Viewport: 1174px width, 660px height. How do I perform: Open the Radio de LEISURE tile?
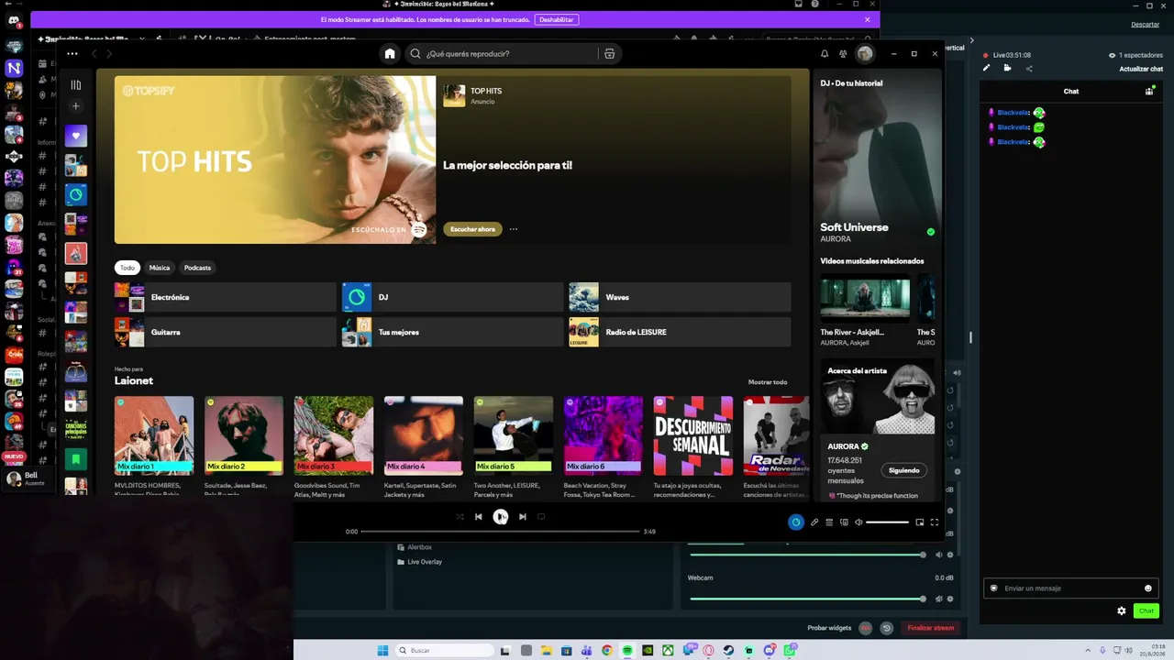click(680, 332)
